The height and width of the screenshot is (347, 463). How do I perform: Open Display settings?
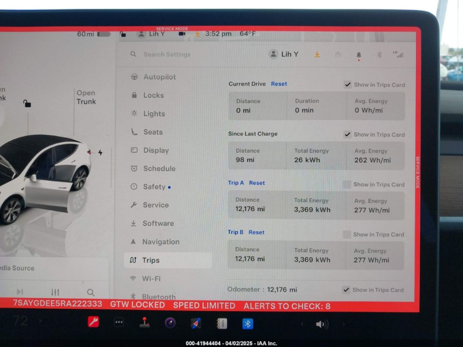(x=156, y=150)
